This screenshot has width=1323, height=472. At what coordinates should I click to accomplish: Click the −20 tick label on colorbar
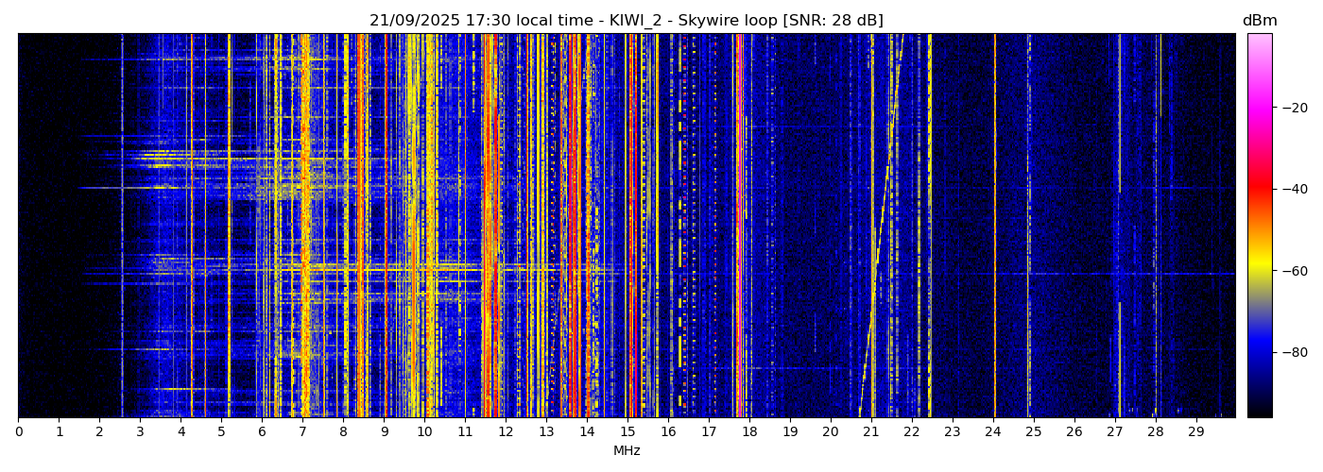tap(1293, 108)
